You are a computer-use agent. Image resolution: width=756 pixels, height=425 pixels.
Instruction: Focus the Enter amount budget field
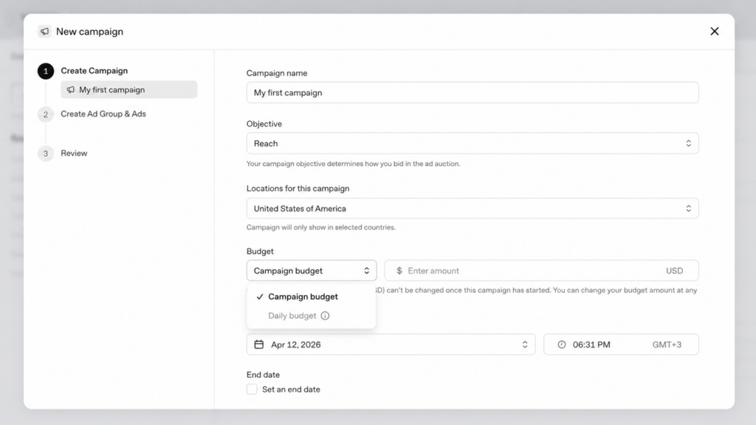541,271
